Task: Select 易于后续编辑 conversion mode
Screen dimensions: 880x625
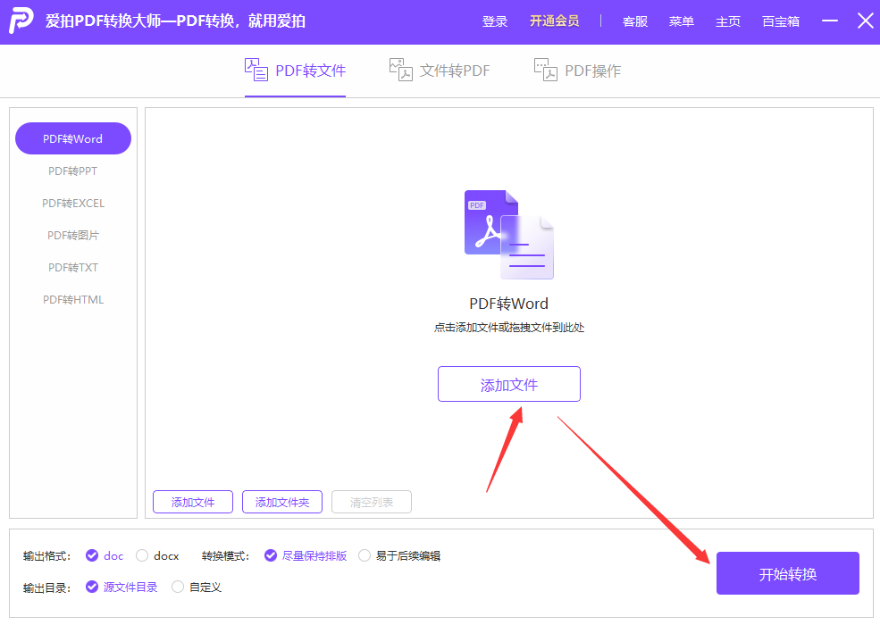Action: tap(399, 555)
